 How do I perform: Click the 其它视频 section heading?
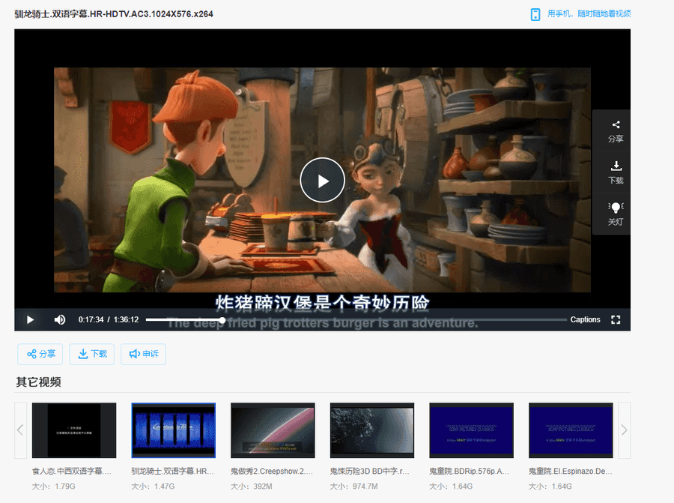point(38,382)
